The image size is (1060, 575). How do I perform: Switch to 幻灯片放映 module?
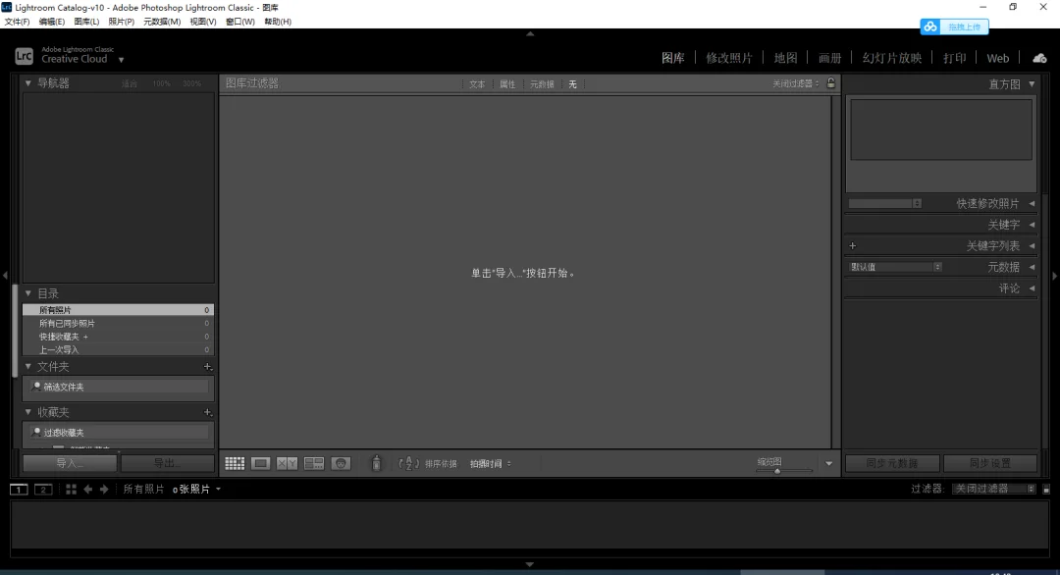891,58
